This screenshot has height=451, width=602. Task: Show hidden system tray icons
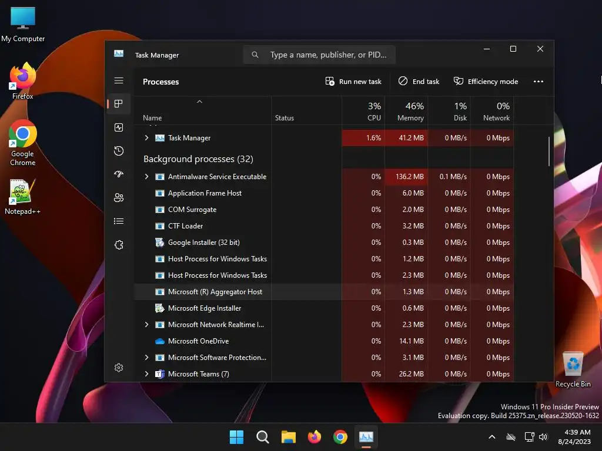[x=492, y=437]
